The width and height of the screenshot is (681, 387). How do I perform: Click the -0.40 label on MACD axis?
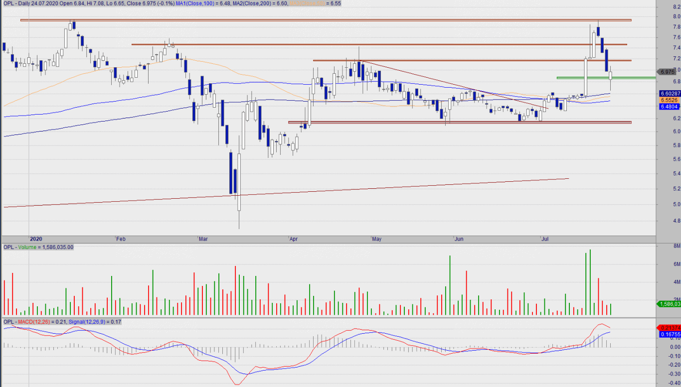pyautogui.click(x=674, y=383)
